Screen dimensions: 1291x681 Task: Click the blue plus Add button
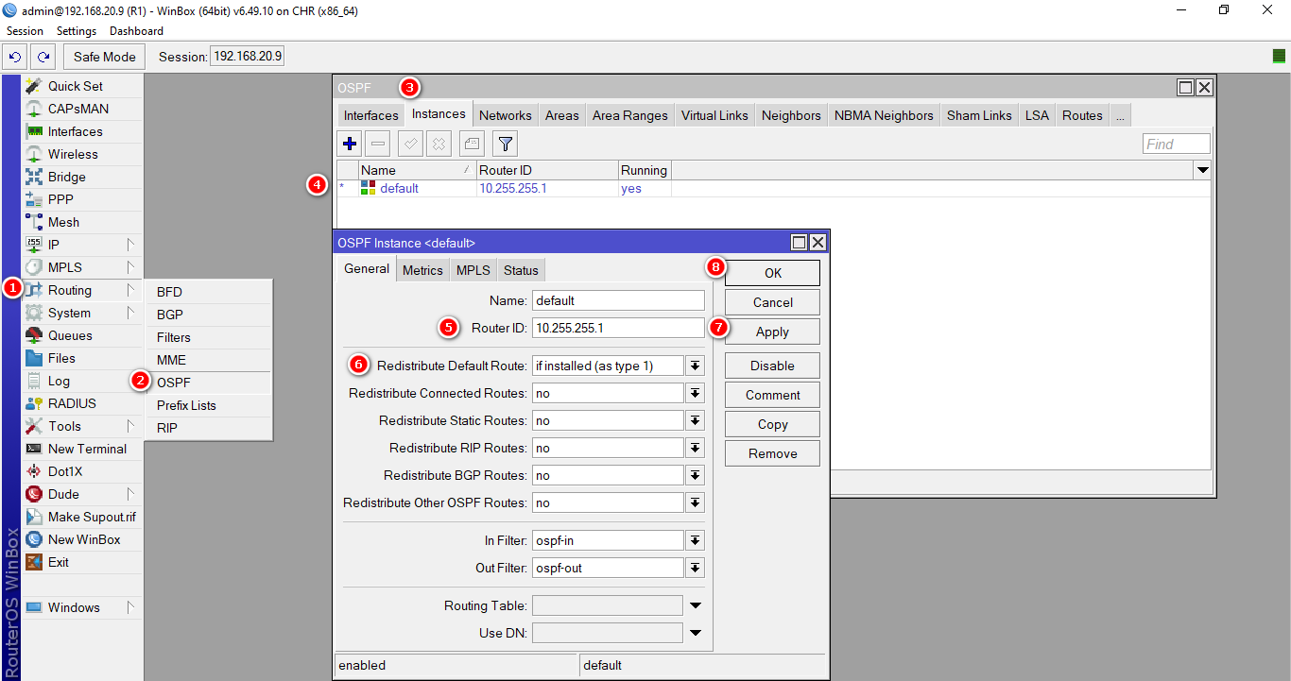click(x=351, y=144)
